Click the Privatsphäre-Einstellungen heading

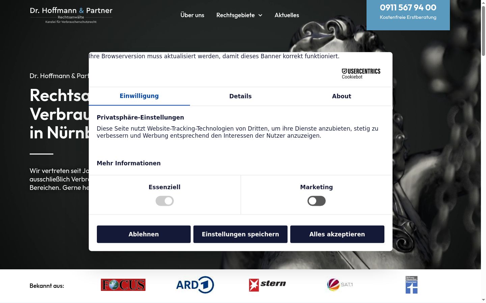pos(140,117)
